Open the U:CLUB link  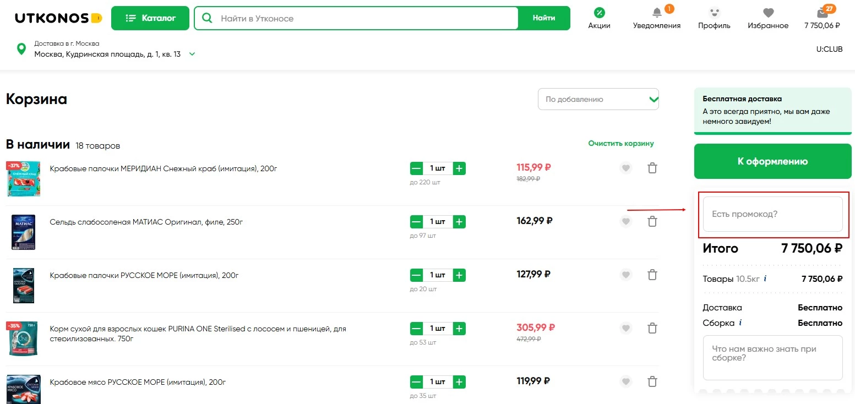point(829,49)
